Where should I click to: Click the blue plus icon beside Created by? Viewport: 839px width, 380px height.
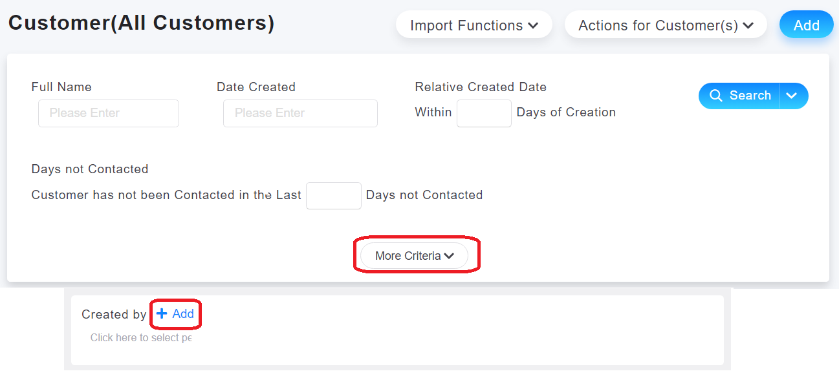(162, 313)
